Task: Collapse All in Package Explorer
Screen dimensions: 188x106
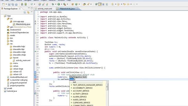Action: coord(25,12)
